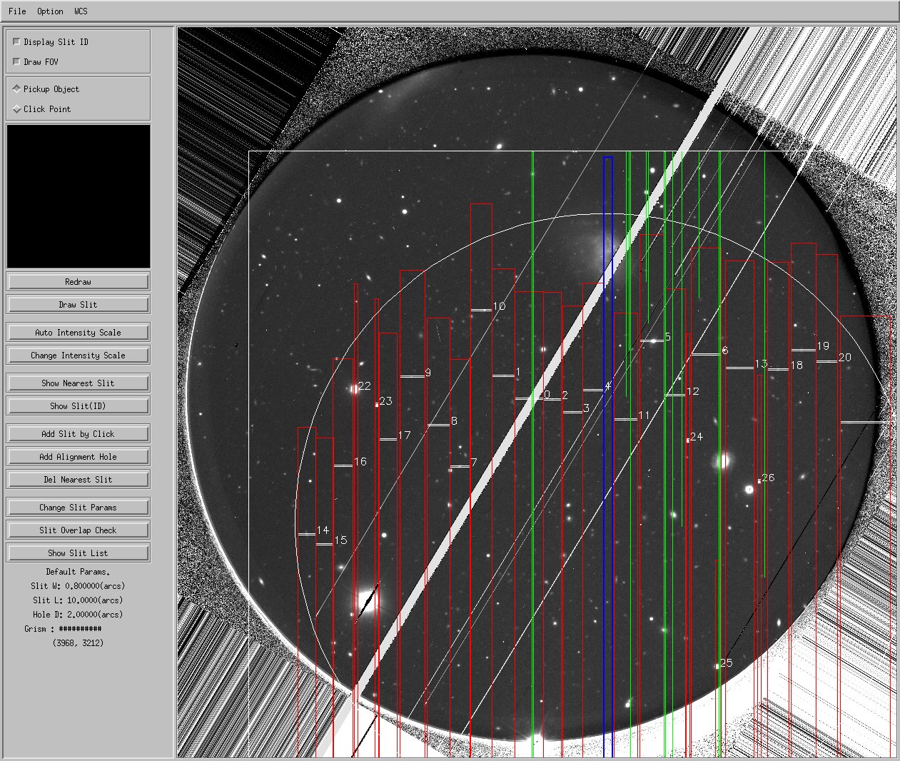The height and width of the screenshot is (761, 900).
Task: Click slit label 7 on the image
Action: pyautogui.click(x=474, y=463)
